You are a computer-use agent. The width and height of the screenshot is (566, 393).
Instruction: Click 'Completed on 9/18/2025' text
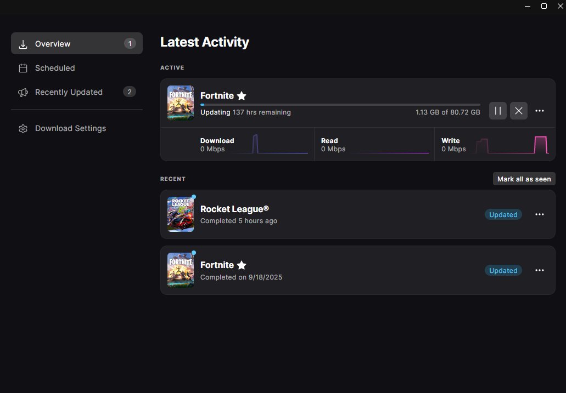click(241, 277)
